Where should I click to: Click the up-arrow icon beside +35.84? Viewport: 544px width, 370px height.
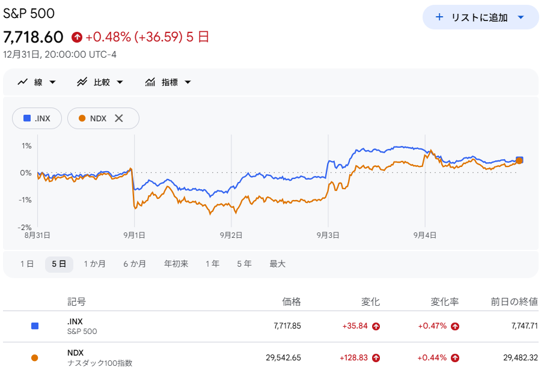(376, 326)
